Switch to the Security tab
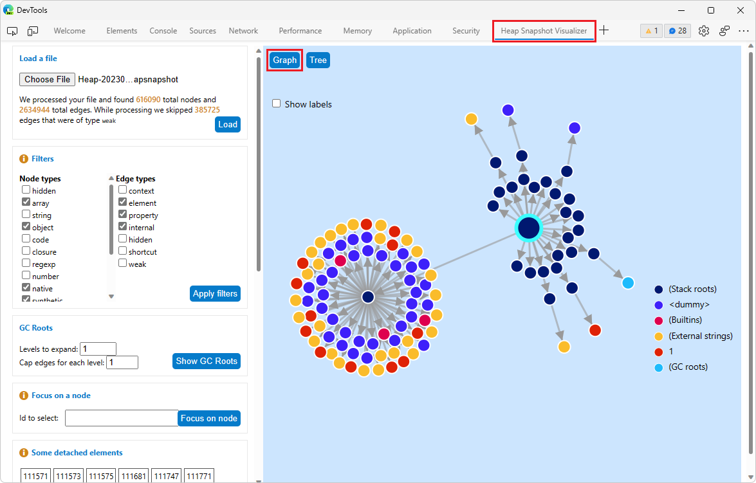Screen dimensions: 756x483 [466, 31]
